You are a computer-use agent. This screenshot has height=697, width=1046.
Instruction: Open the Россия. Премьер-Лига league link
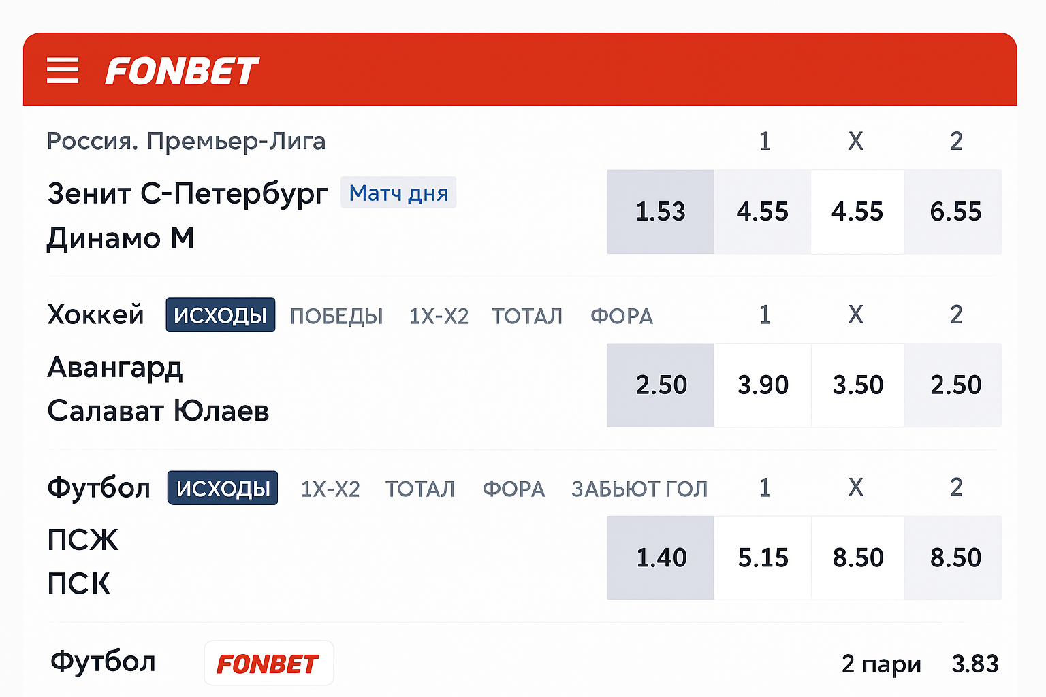point(186,142)
